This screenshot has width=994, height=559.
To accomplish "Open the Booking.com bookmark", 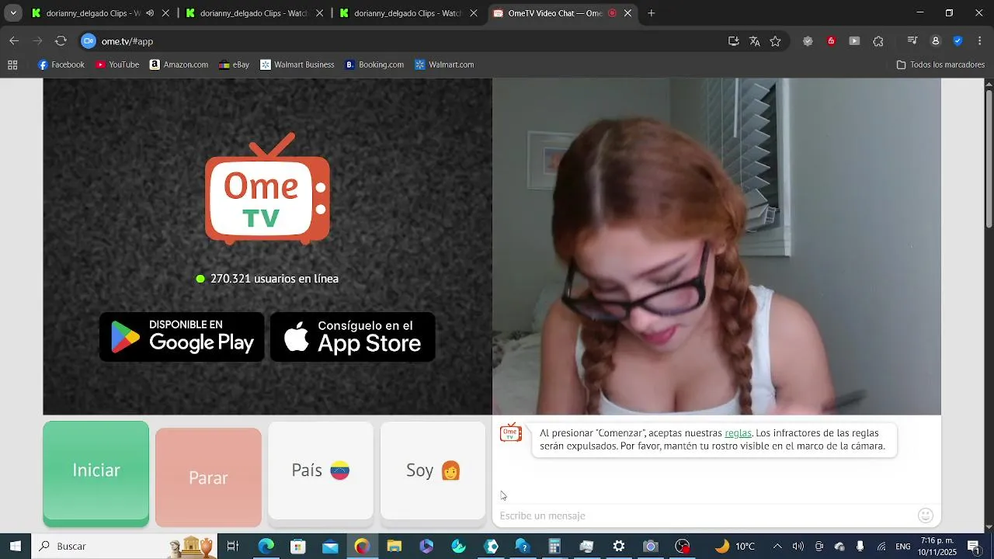I will [x=374, y=65].
